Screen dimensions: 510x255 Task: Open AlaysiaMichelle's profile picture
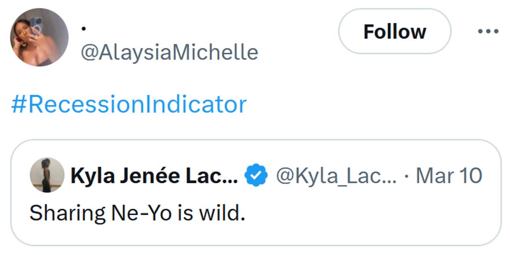[x=40, y=37]
